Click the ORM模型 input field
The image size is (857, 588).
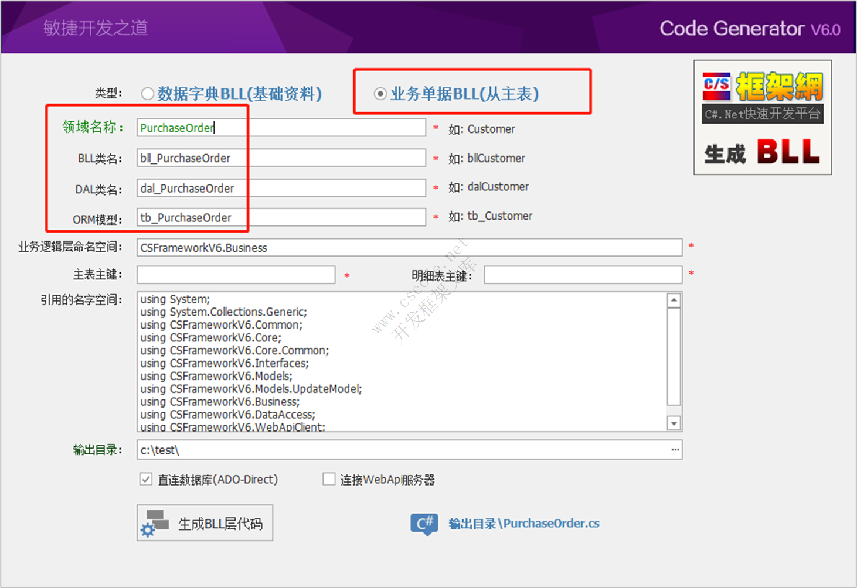point(281,217)
